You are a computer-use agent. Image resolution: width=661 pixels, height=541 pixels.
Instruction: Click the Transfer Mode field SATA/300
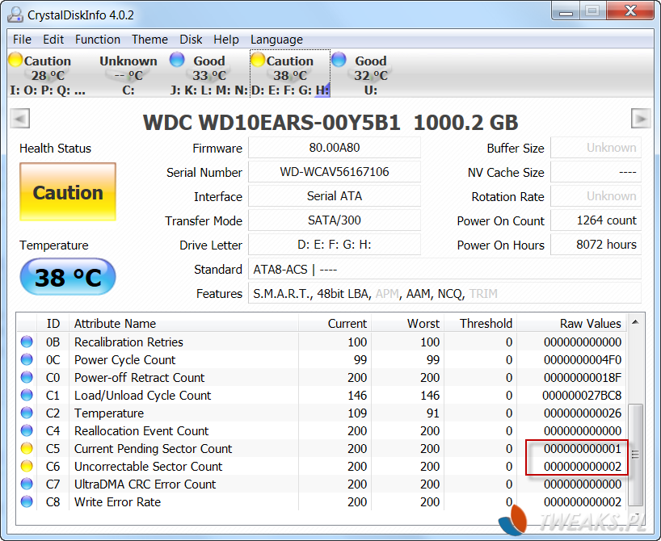click(335, 220)
